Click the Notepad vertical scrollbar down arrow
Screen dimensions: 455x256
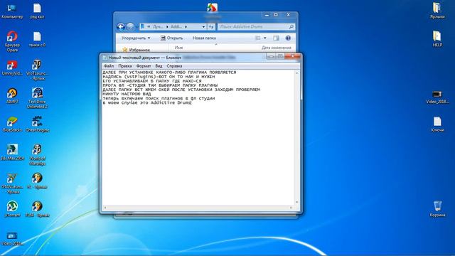click(297, 202)
